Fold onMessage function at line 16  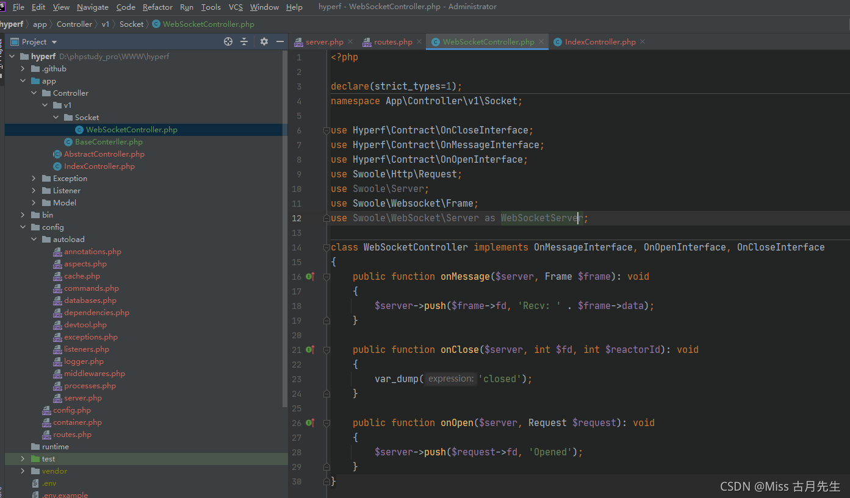click(x=326, y=277)
